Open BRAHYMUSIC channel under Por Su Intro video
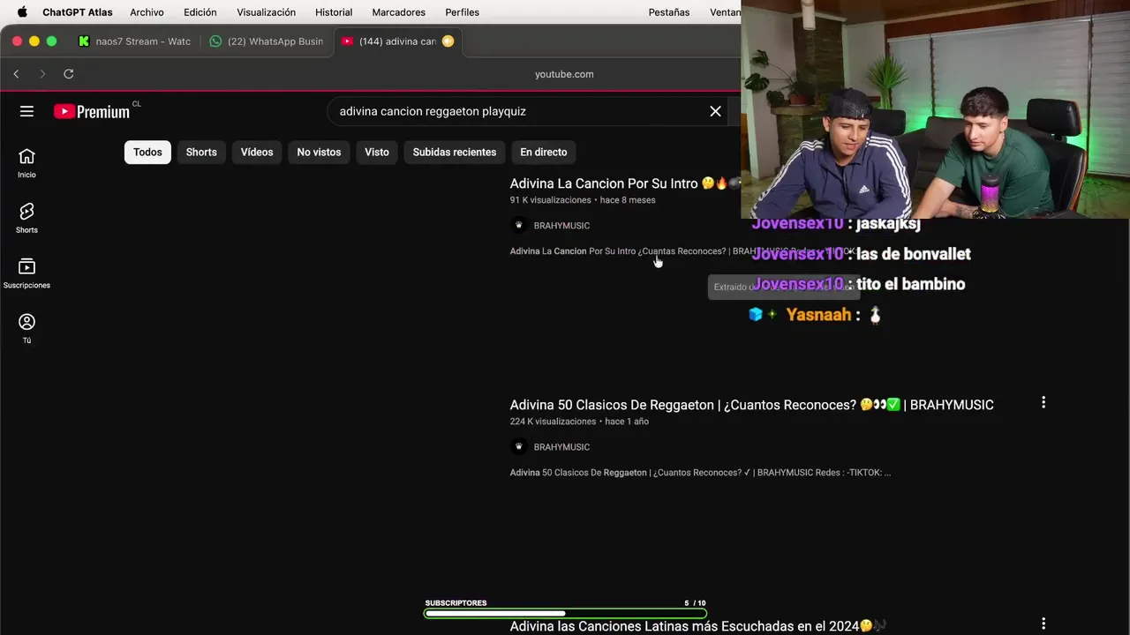1130x635 pixels. click(561, 226)
